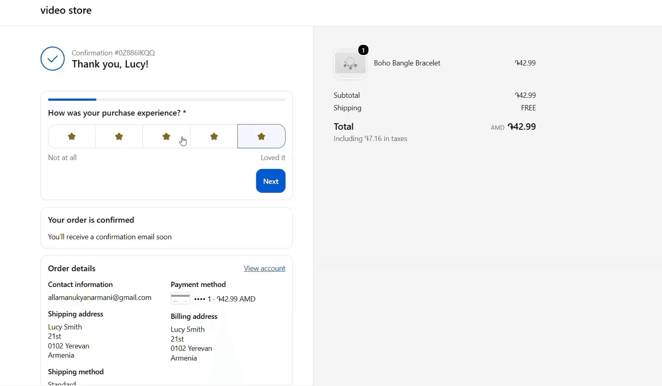Rate experience with the first star
Screen dimensions: 662x386
[x=72, y=136]
